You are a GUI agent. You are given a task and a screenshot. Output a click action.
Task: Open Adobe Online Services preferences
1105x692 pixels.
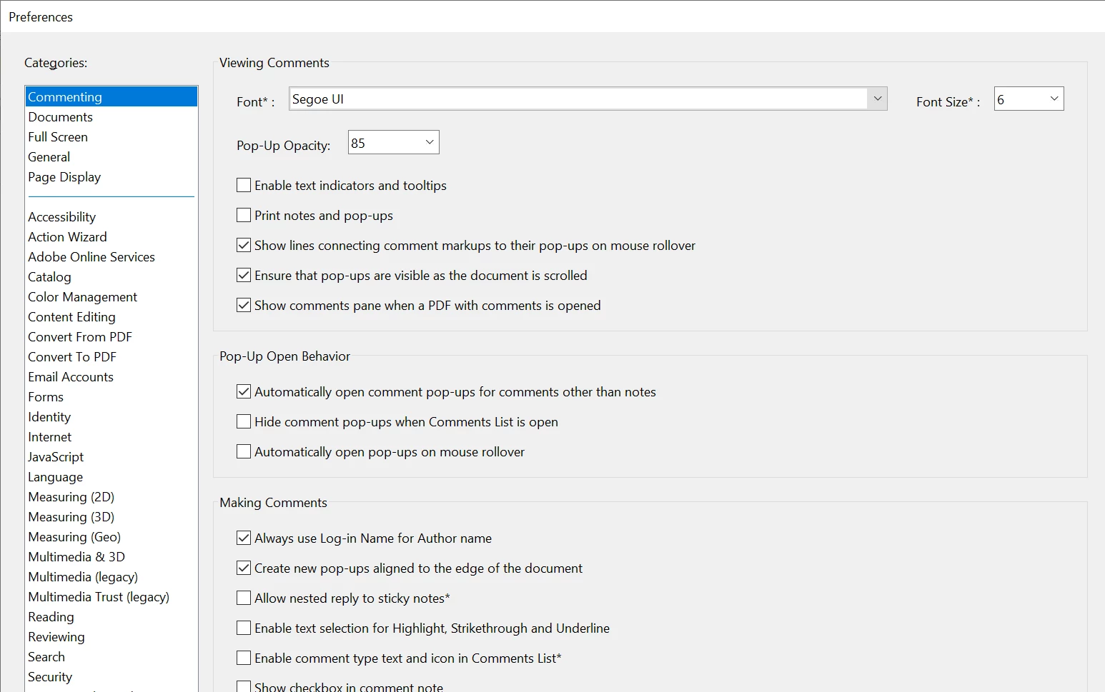click(x=112, y=257)
